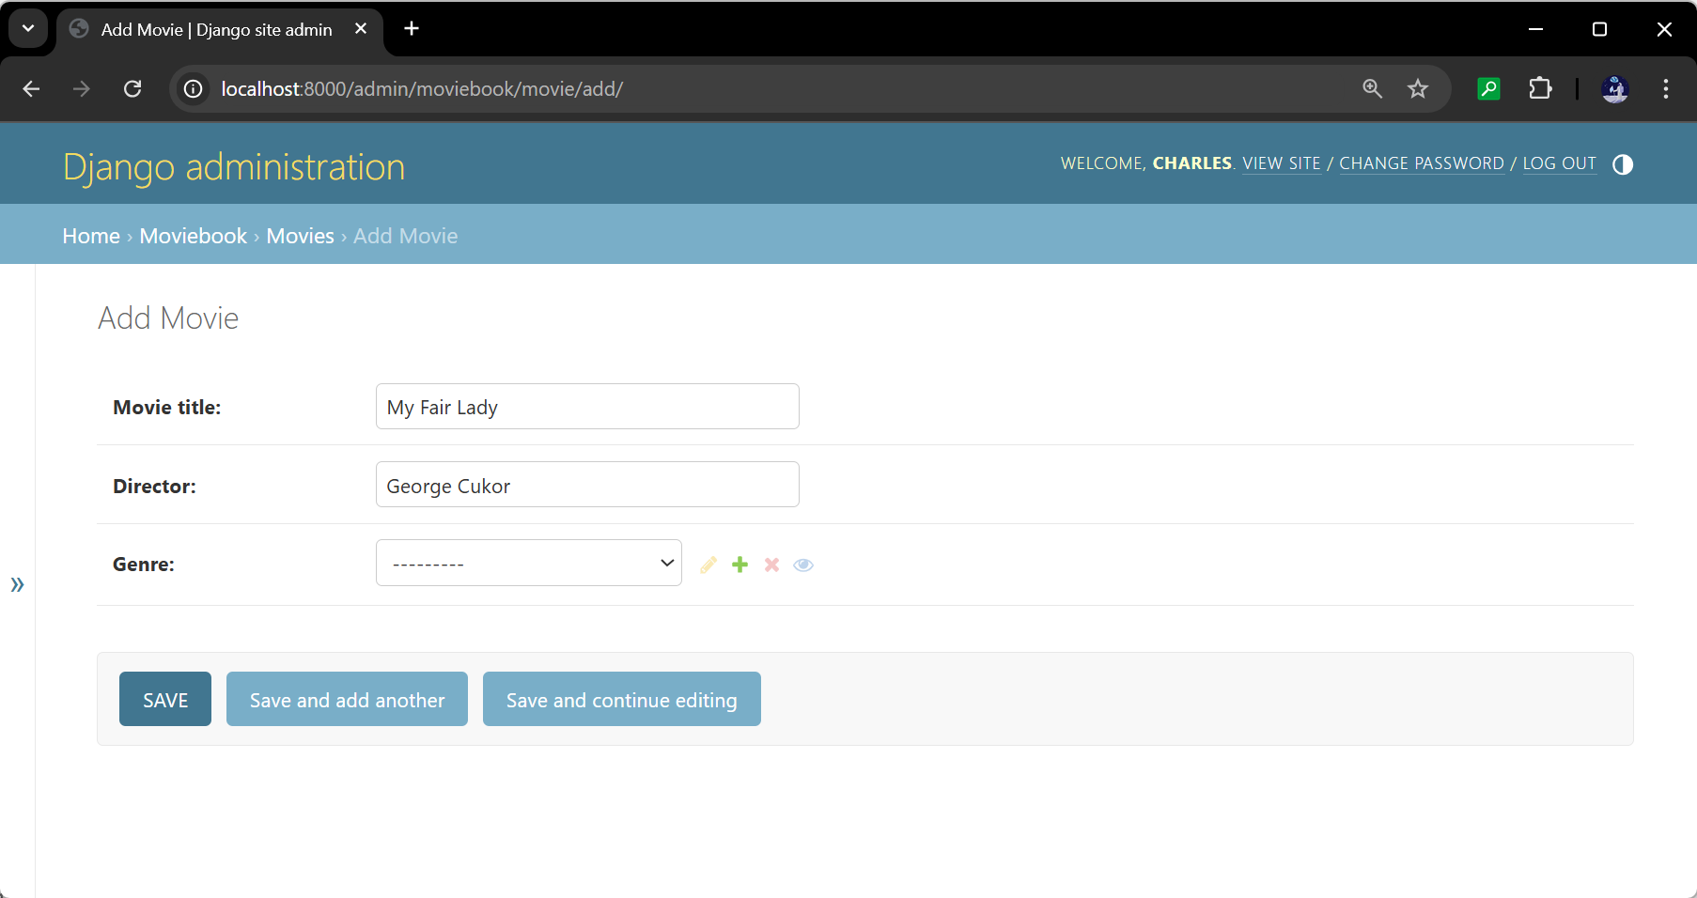Click the address bar URL

pos(422,88)
